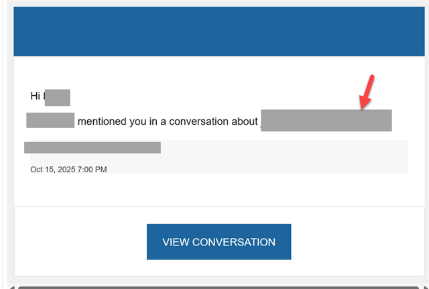Click the right scroll arrow at bottom
The image size is (429, 289).
coord(424,286)
